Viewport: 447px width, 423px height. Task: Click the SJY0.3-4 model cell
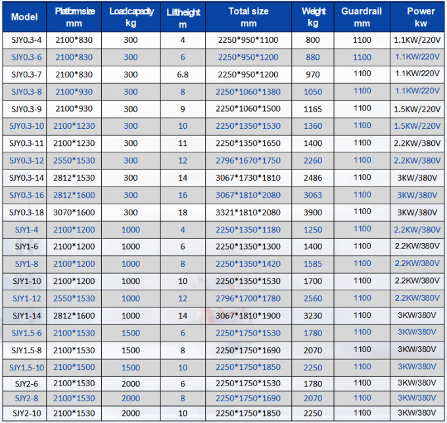point(24,40)
